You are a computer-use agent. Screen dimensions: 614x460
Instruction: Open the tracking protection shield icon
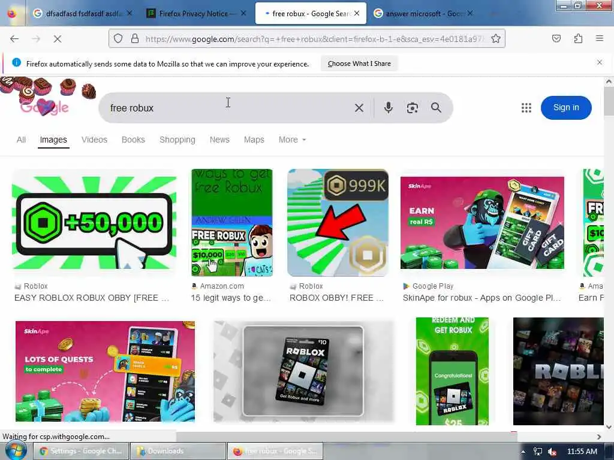click(x=118, y=38)
